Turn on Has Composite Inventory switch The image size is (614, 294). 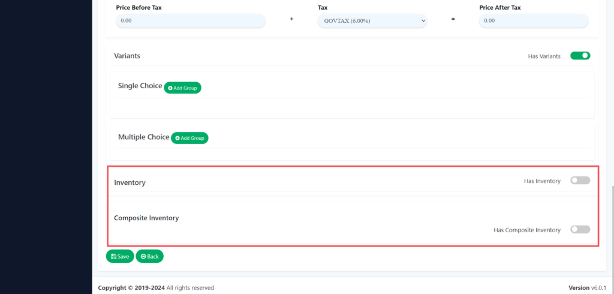pos(580,229)
